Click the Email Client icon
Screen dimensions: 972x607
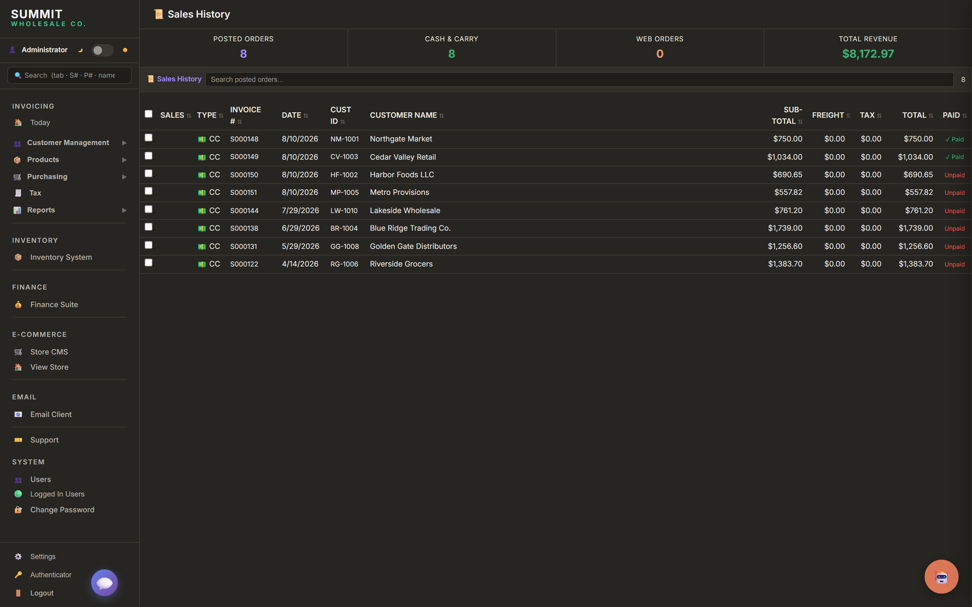click(18, 415)
